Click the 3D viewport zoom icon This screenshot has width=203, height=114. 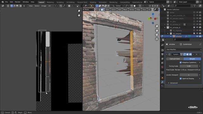click(157, 26)
